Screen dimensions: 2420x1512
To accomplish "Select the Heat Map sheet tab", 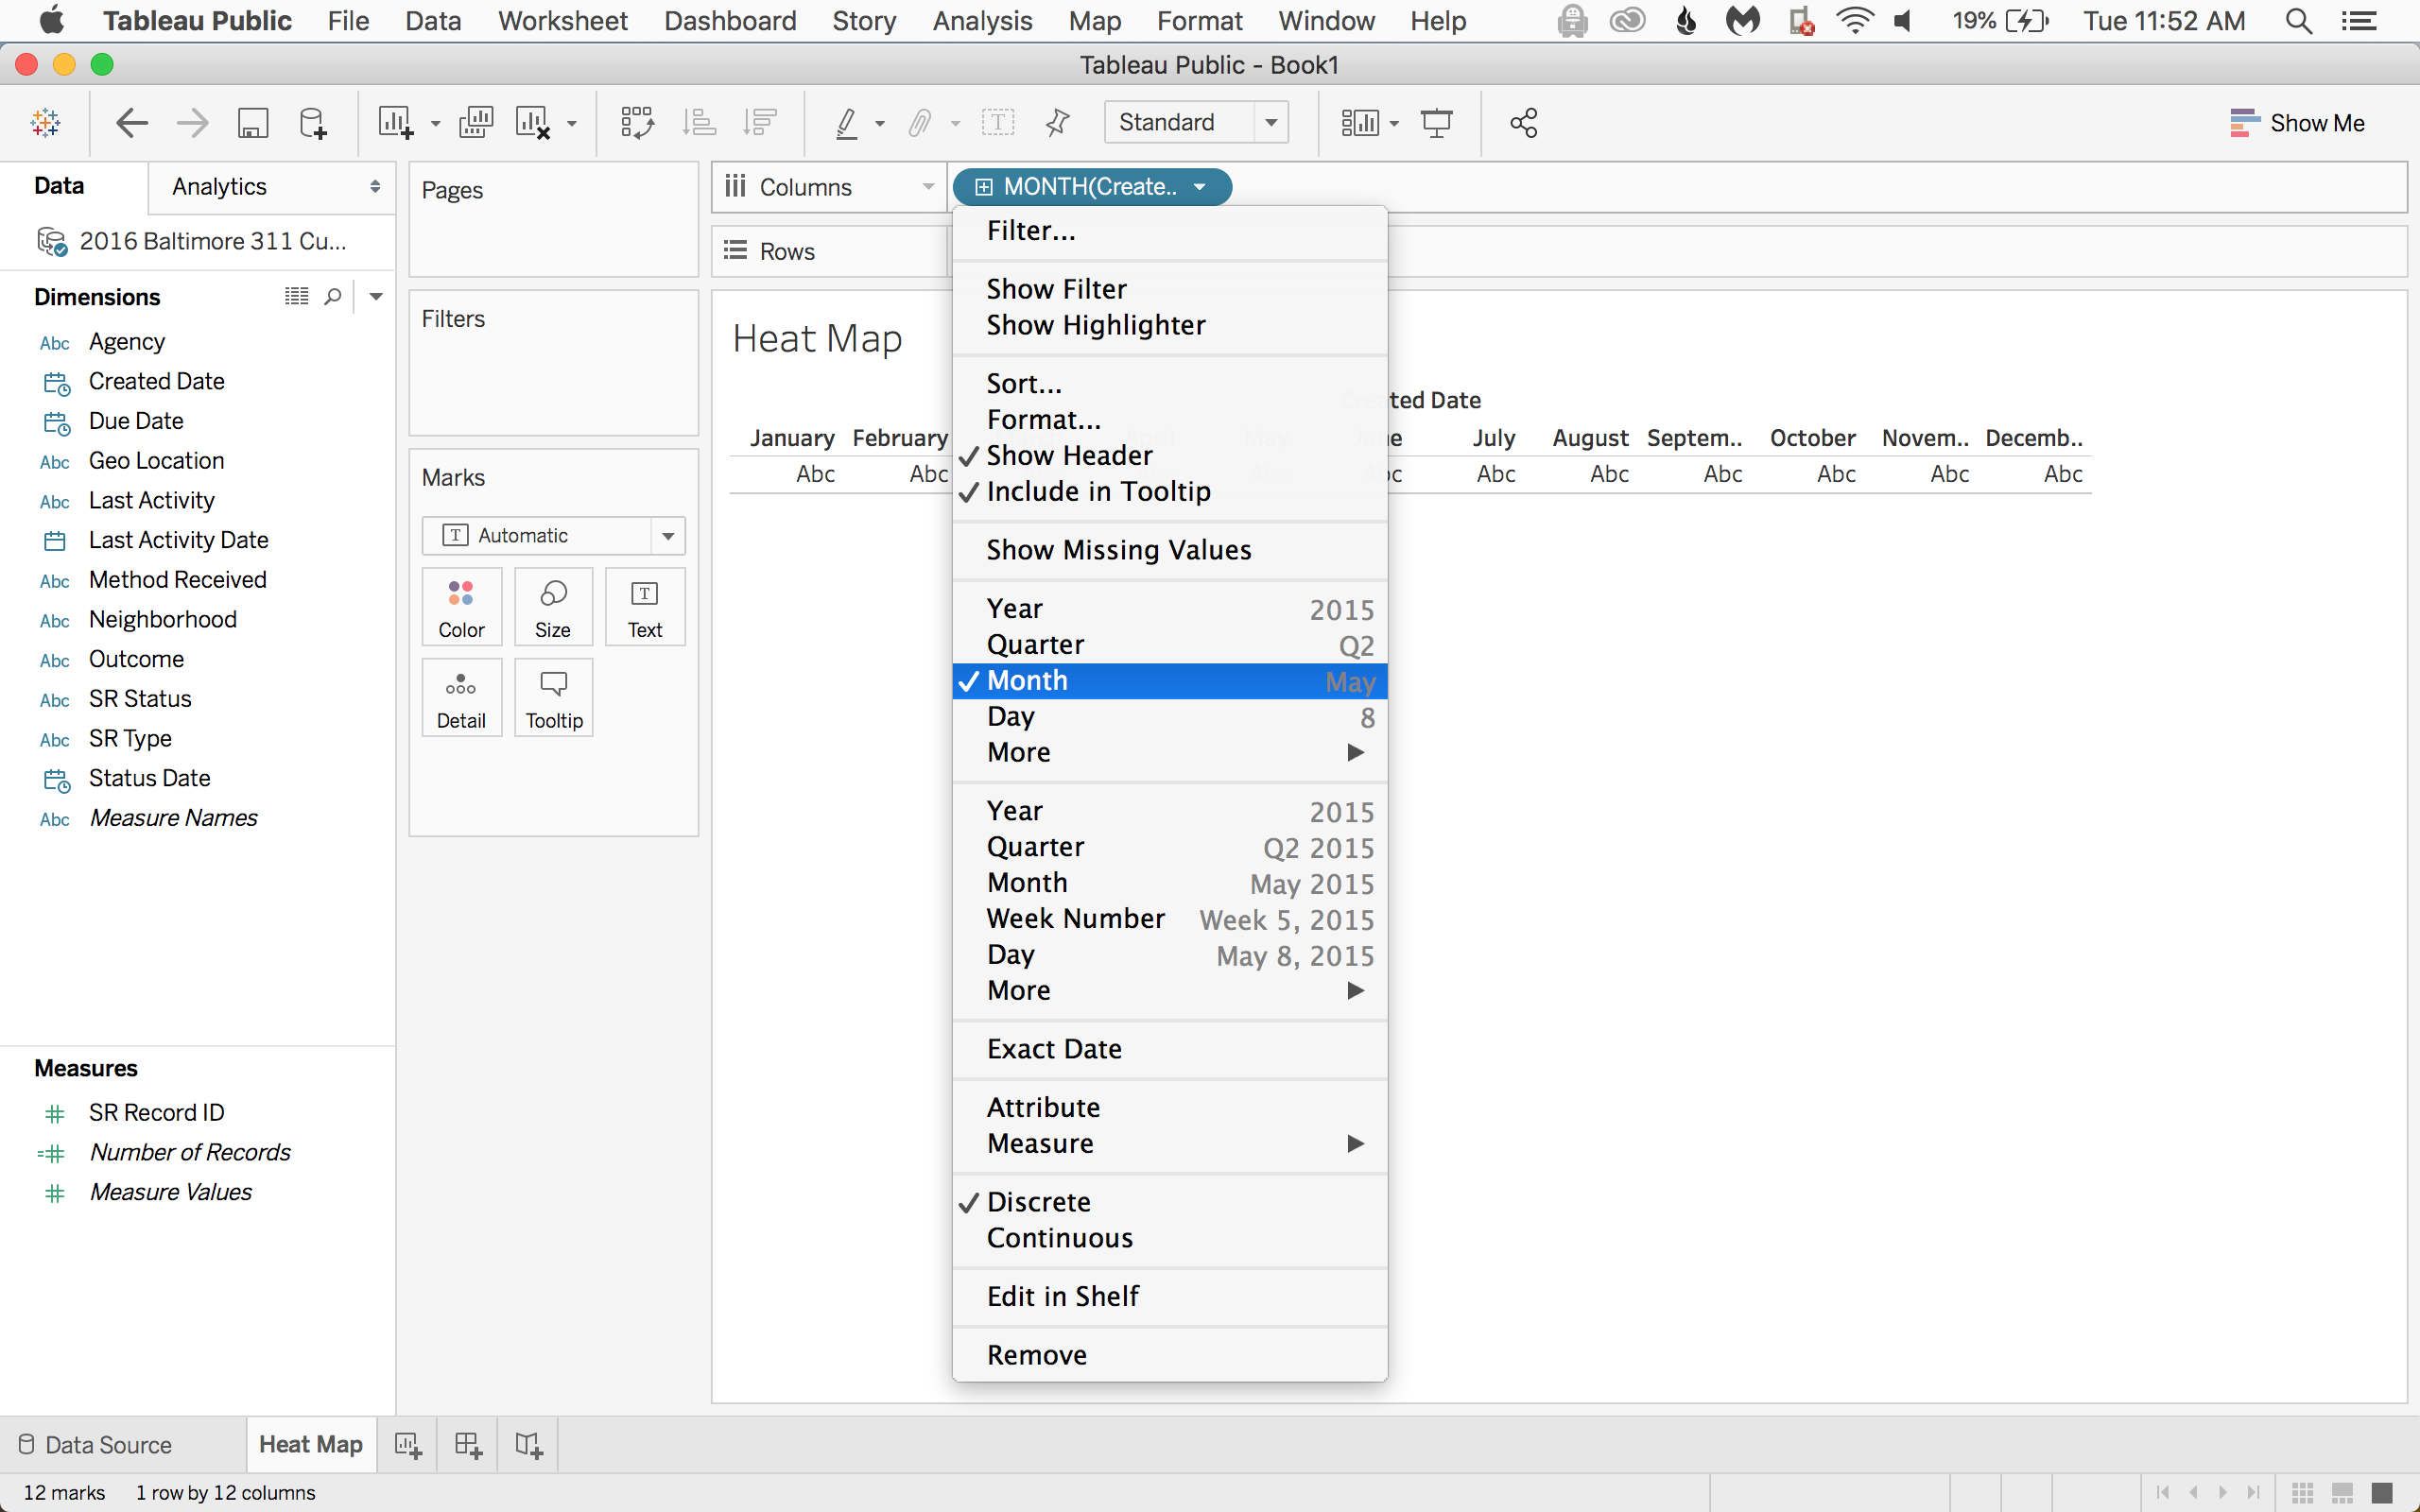I will (311, 1445).
